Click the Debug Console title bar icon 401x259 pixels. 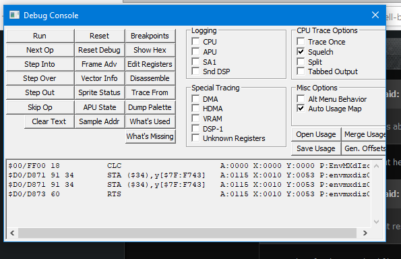pyautogui.click(x=14, y=15)
